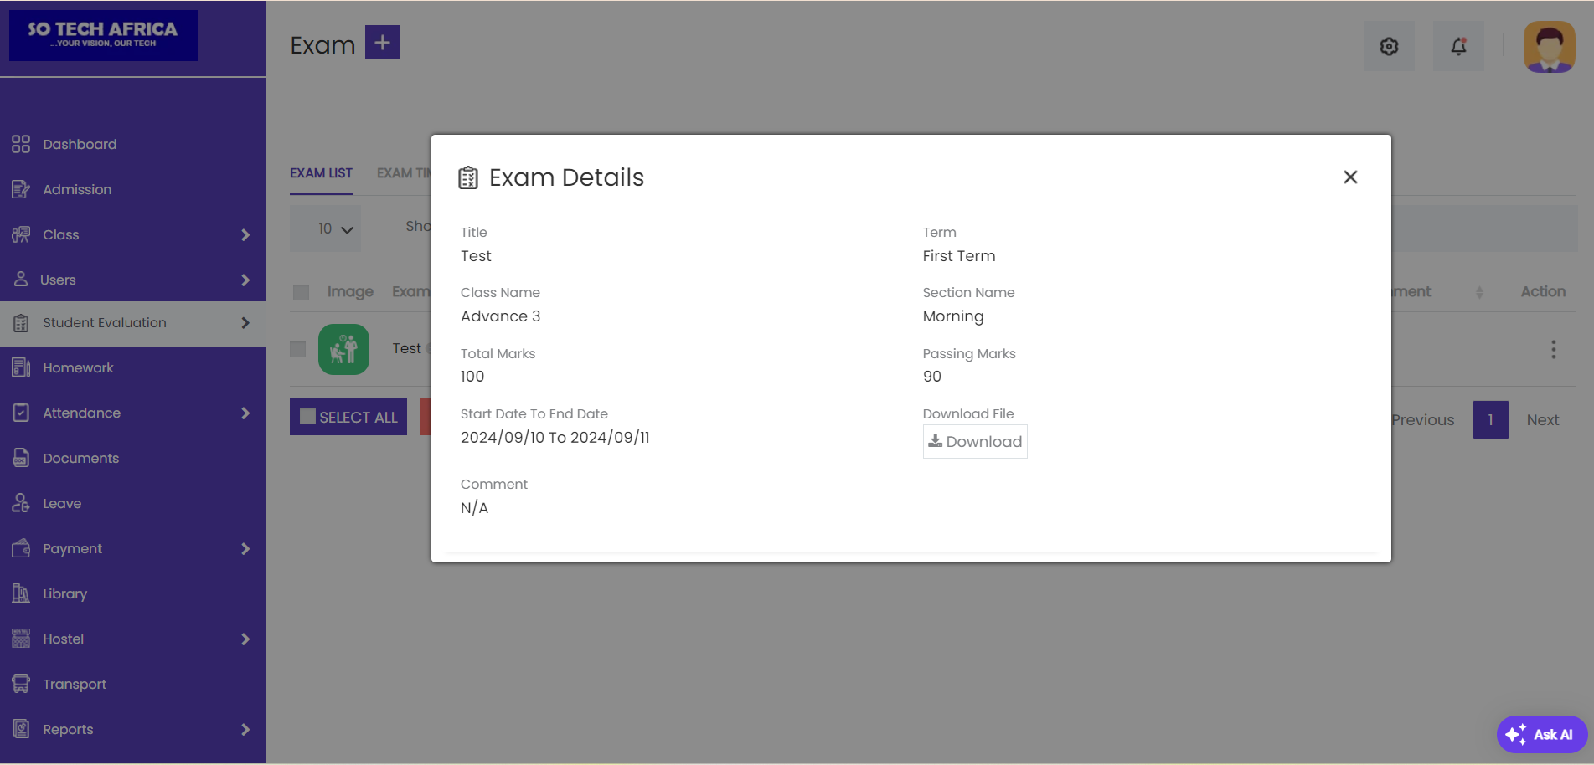Tick the SELECT ALL button checkbox
This screenshot has height=765, width=1594.
(x=308, y=417)
